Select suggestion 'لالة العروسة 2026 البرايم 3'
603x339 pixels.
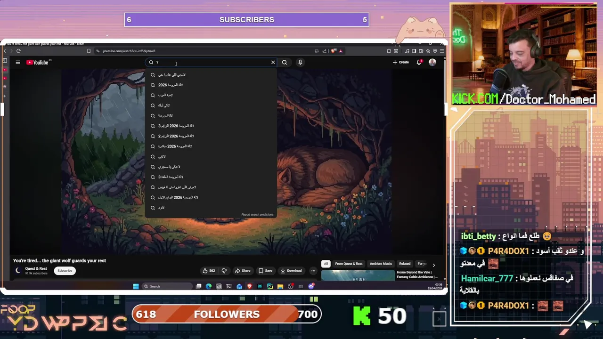[x=211, y=126]
